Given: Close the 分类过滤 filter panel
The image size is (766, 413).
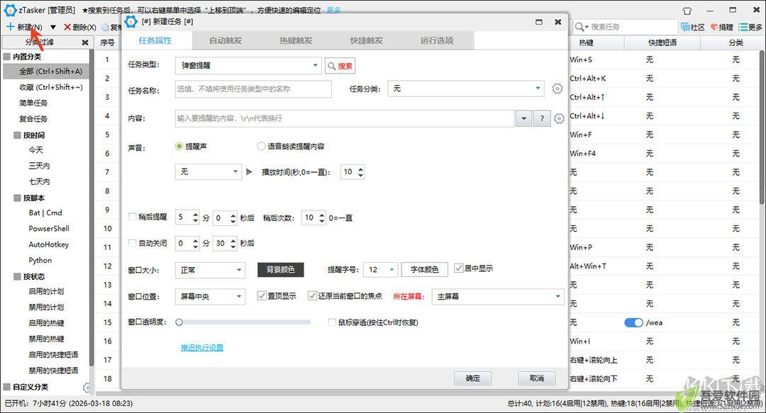Looking at the screenshot, I should pos(85,43).
